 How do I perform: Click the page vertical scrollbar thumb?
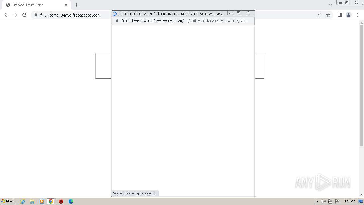point(362,85)
